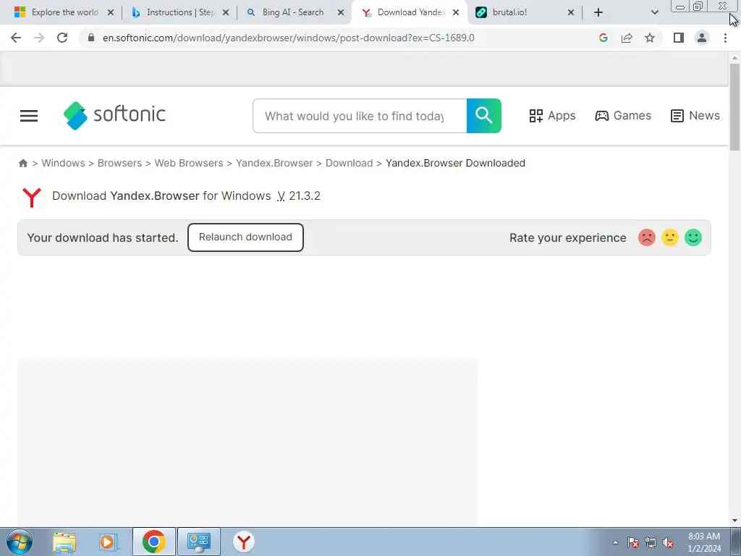This screenshot has height=556, width=741.
Task: Open the Games section
Action: coord(623,115)
